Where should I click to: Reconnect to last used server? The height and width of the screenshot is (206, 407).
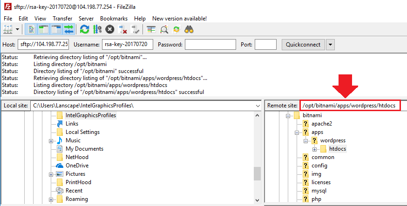point(135,29)
